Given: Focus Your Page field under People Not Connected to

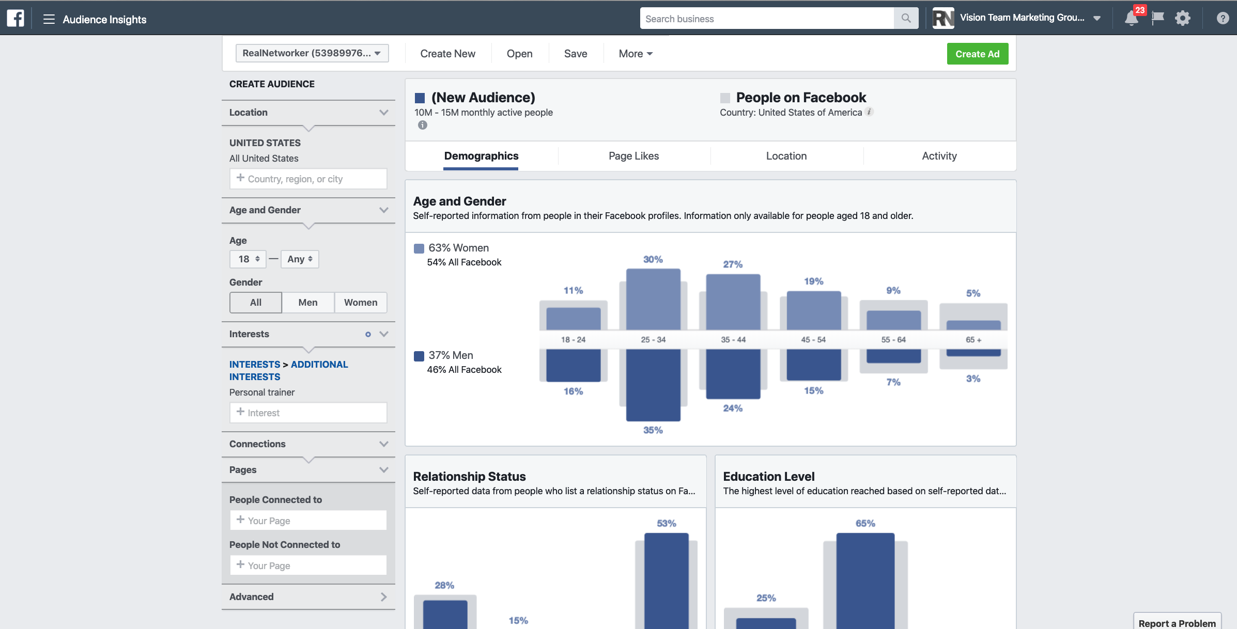Looking at the screenshot, I should [308, 565].
